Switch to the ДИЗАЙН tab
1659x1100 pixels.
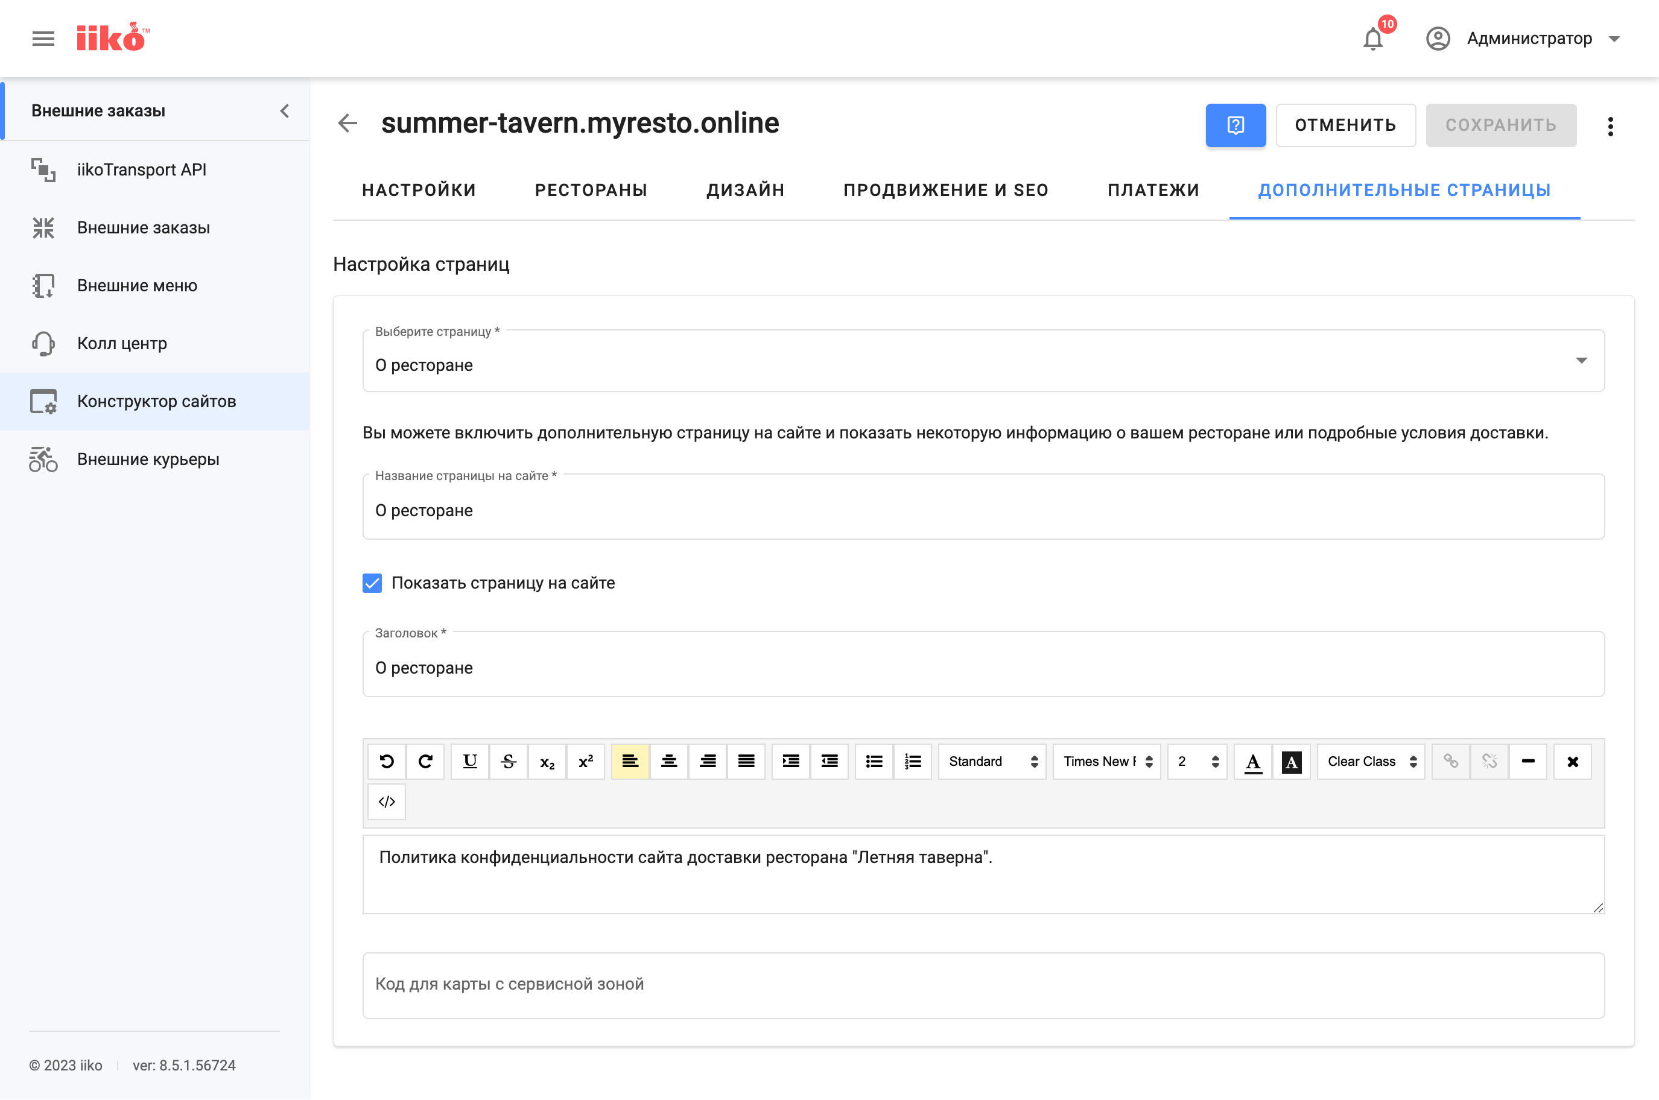[x=745, y=190]
